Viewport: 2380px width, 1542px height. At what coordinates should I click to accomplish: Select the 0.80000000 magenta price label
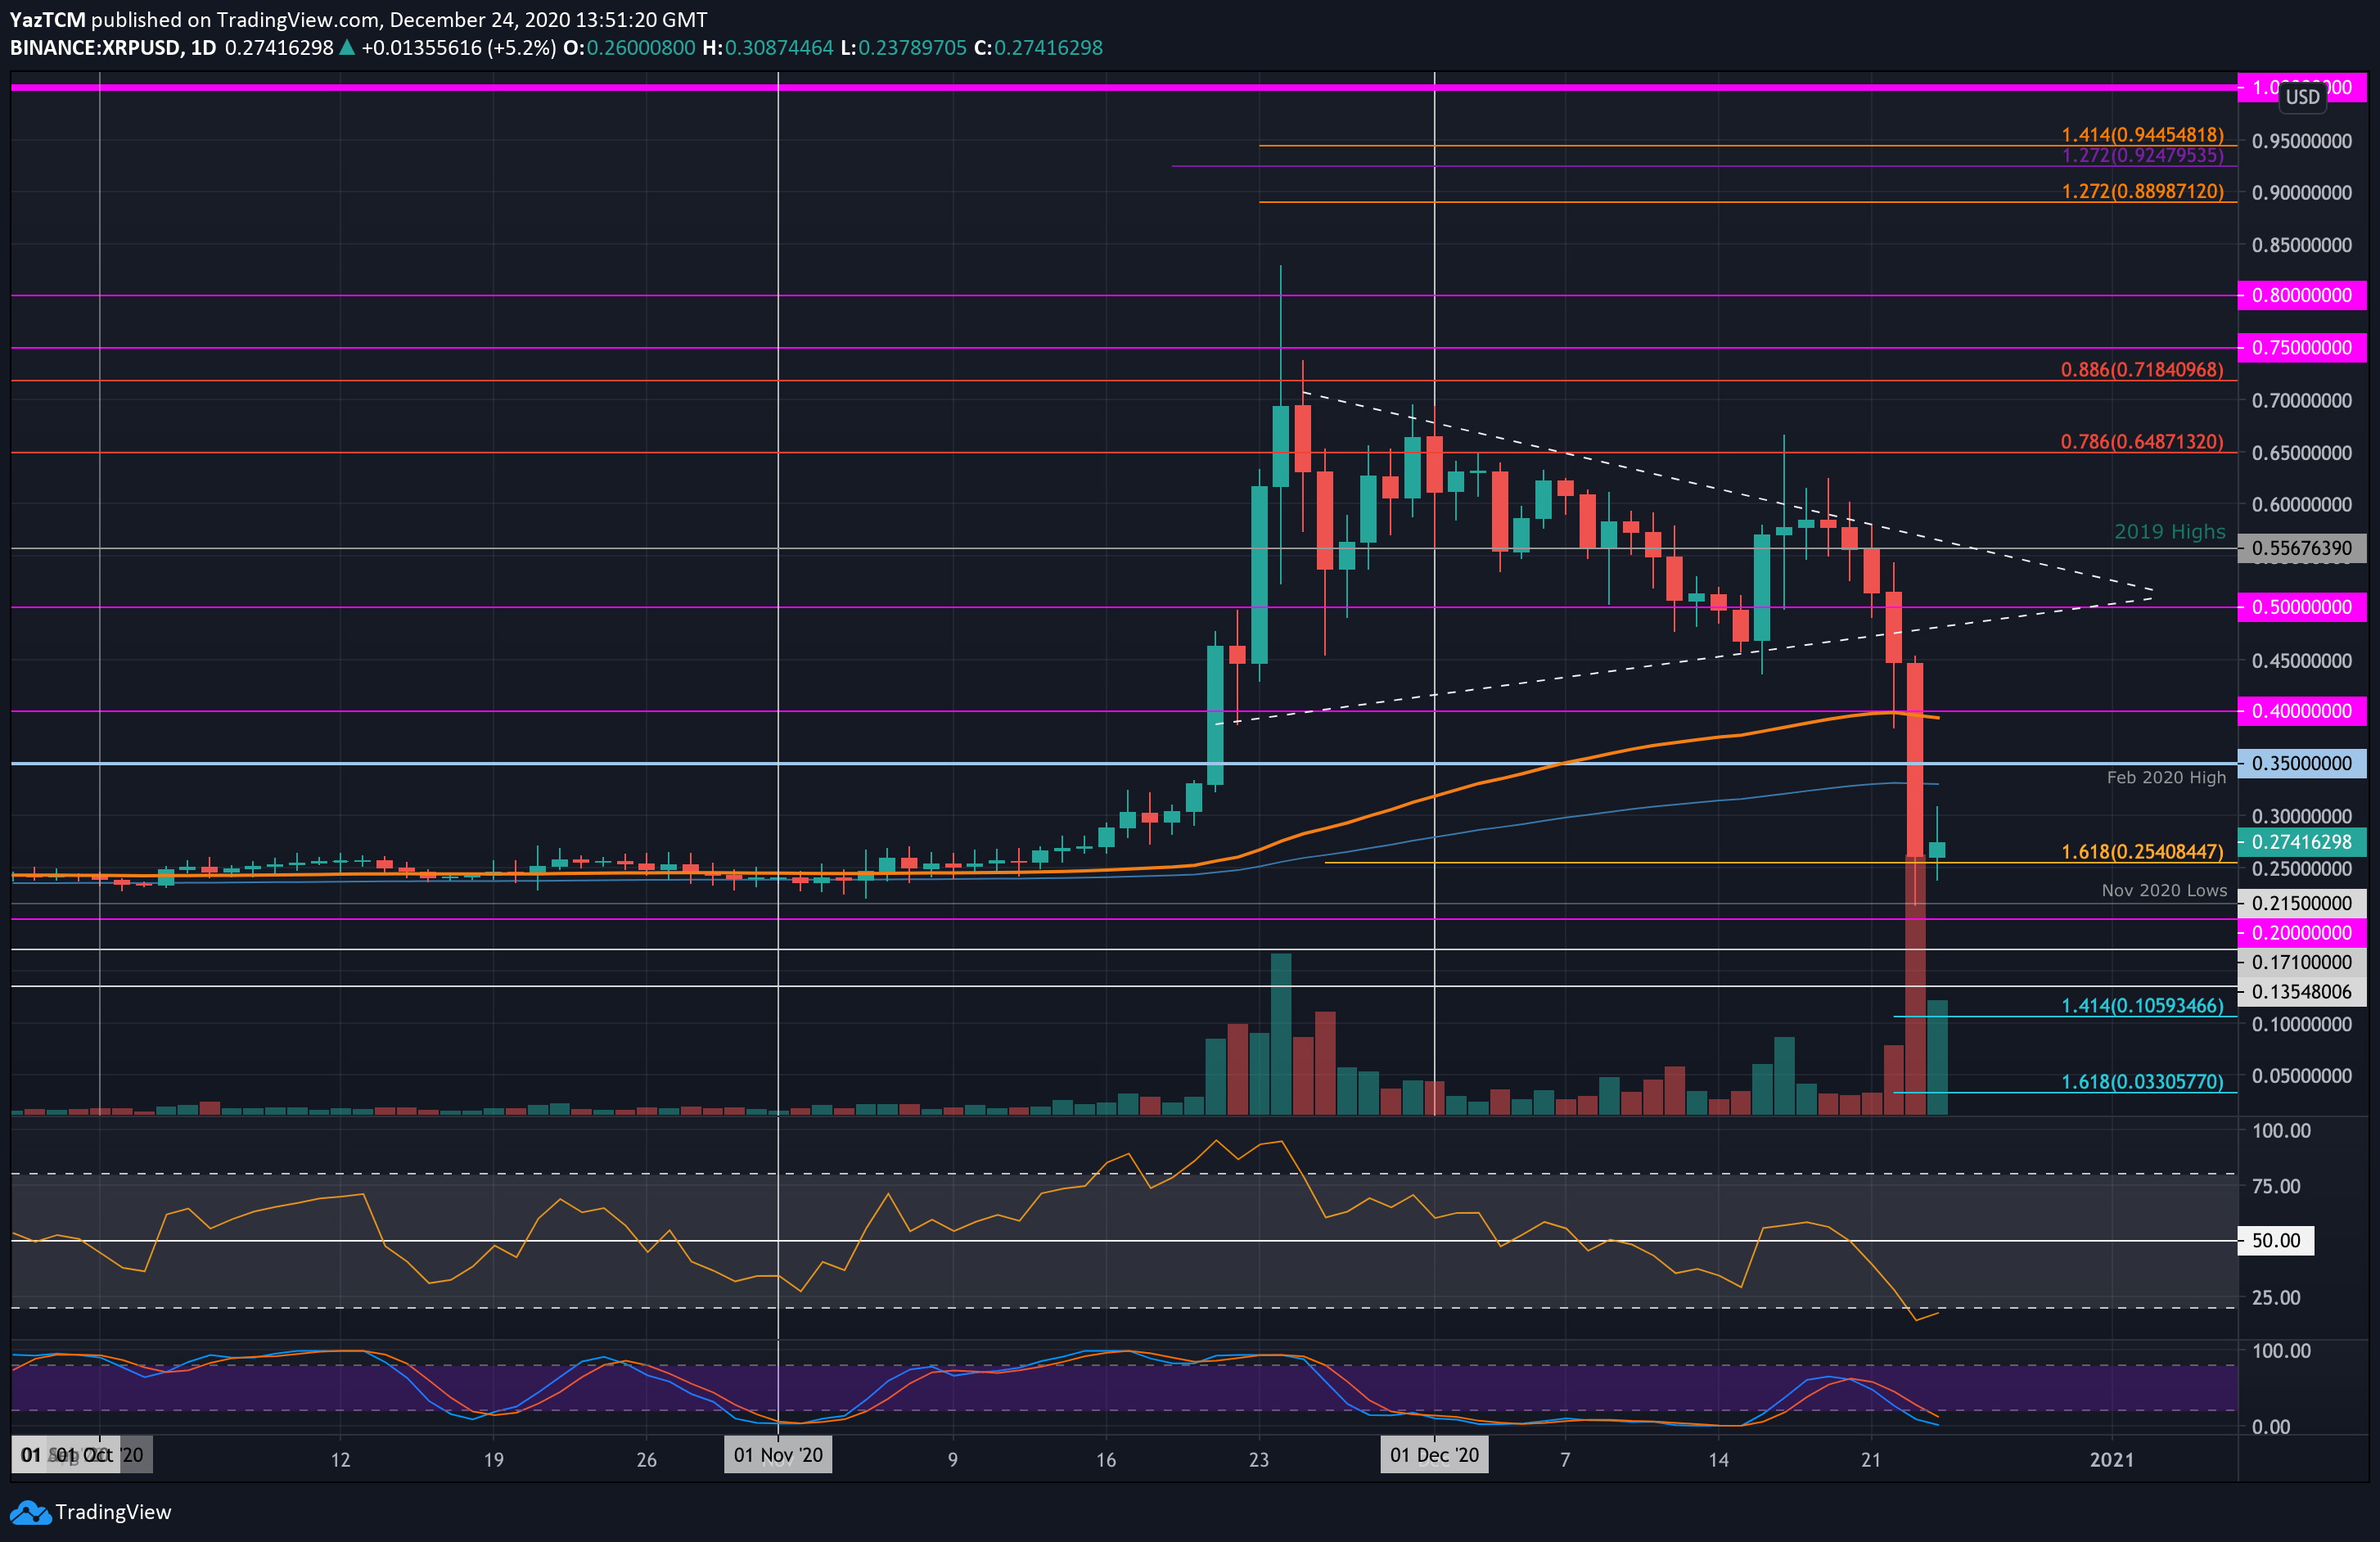point(2302,295)
